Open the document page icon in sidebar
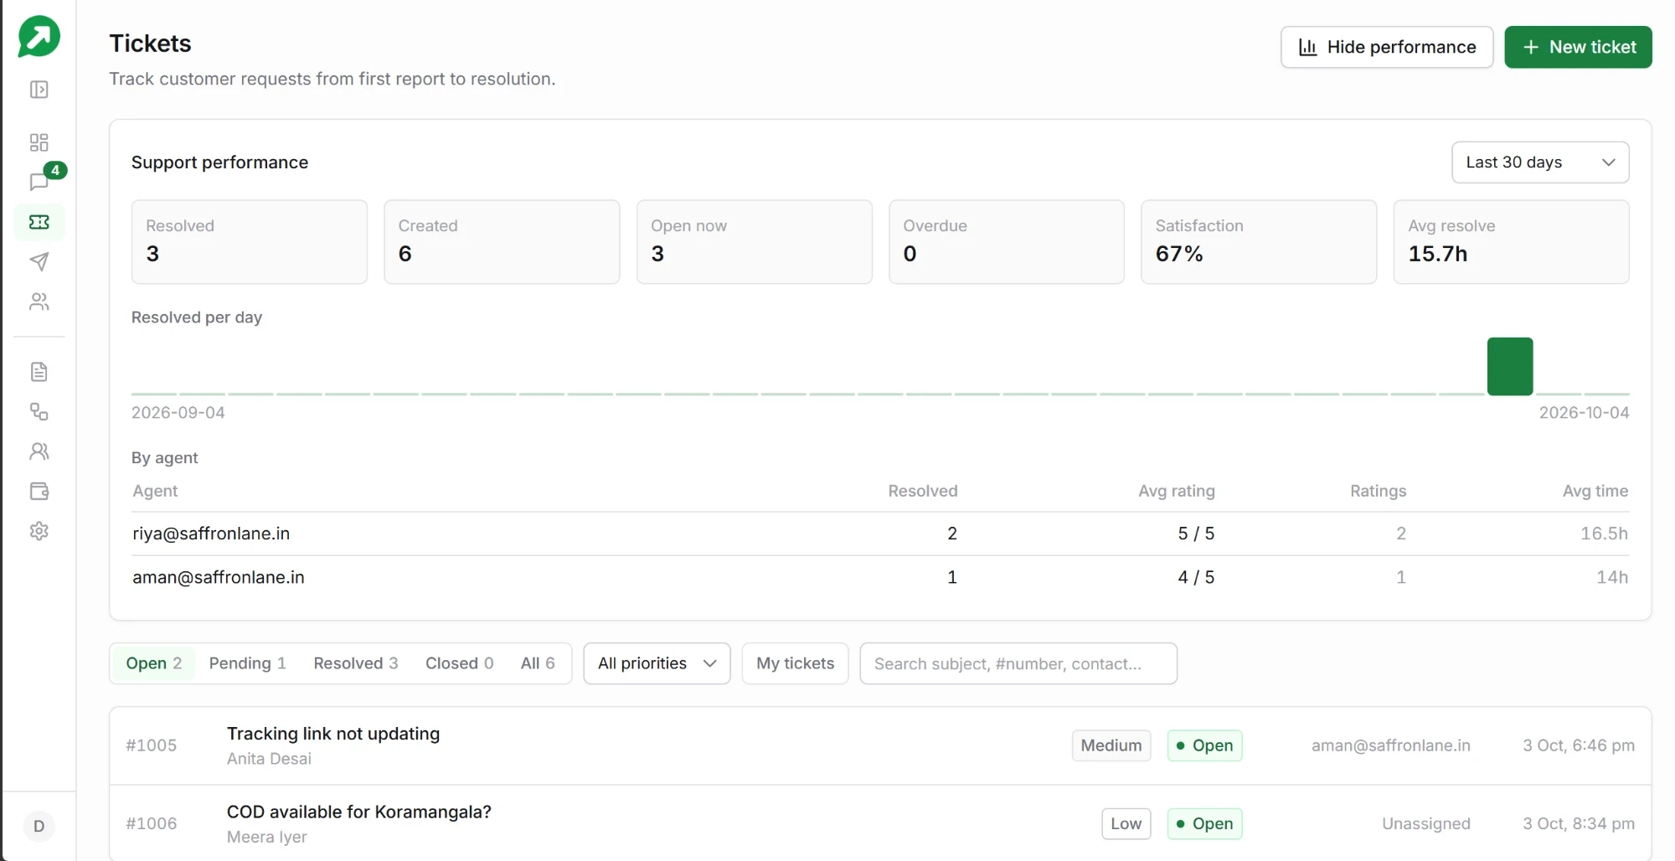1675x861 pixels. (39, 372)
